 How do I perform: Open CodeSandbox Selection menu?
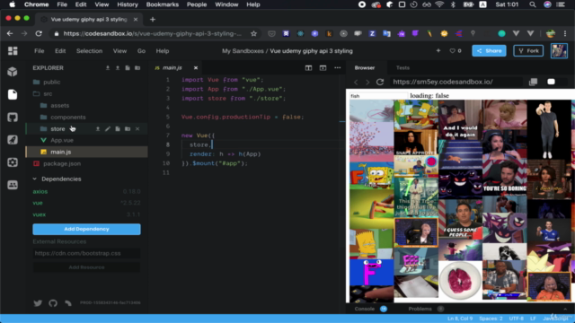tap(89, 51)
